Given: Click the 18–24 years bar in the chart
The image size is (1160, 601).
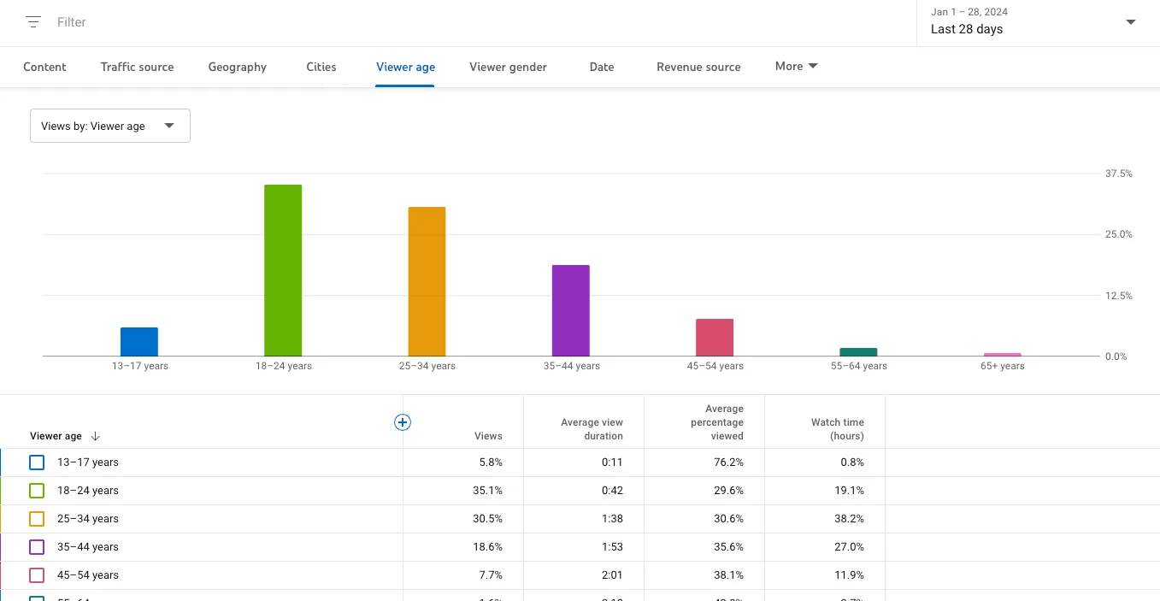Looking at the screenshot, I should [x=283, y=269].
